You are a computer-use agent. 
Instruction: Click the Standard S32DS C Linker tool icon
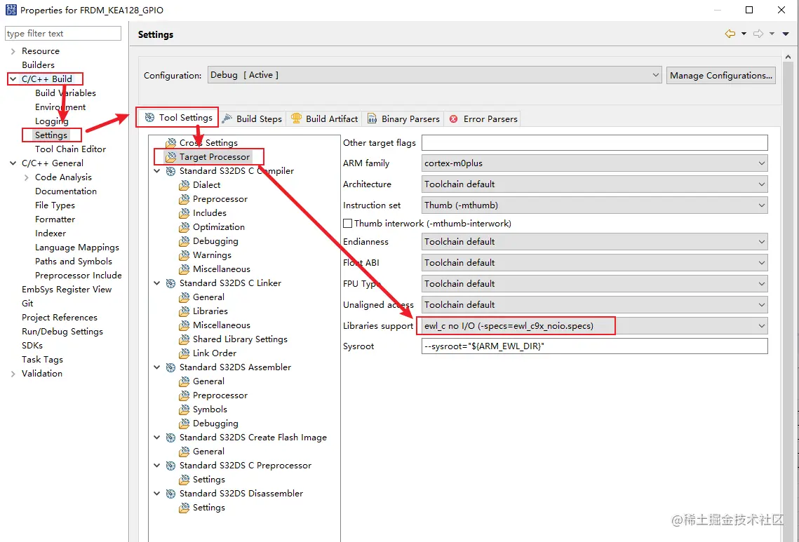pos(170,283)
